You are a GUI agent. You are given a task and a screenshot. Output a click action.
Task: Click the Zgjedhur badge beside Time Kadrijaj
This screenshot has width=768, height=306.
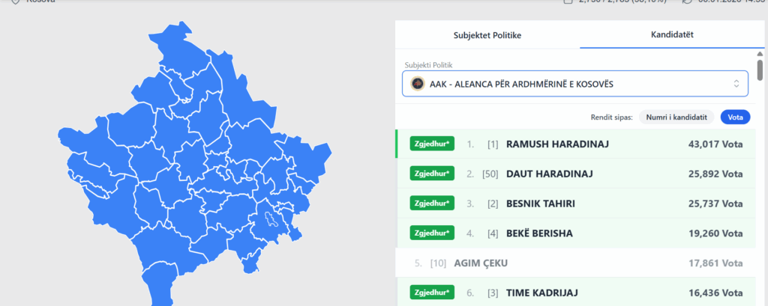click(x=432, y=293)
